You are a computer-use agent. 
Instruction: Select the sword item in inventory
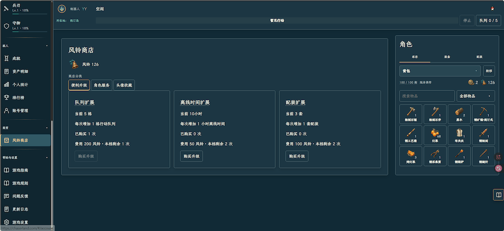[483, 135]
